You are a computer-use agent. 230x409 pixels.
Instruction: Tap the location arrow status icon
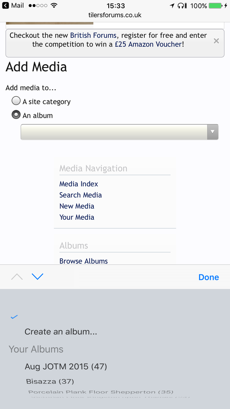click(172, 5)
